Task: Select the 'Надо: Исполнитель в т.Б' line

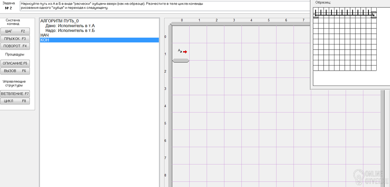Action: click(x=99, y=30)
